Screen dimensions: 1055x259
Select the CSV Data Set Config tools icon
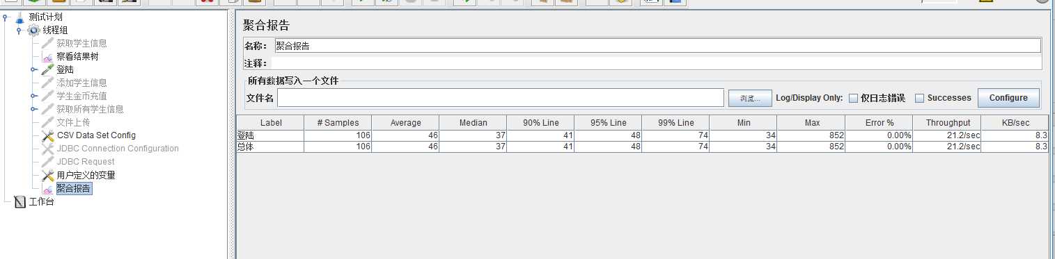tap(47, 135)
